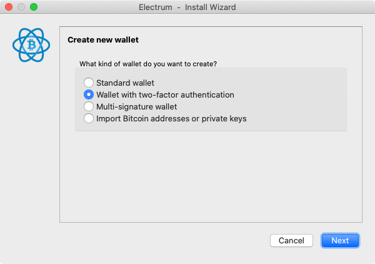
Task: Proceed with the Next button
Action: 340,241
